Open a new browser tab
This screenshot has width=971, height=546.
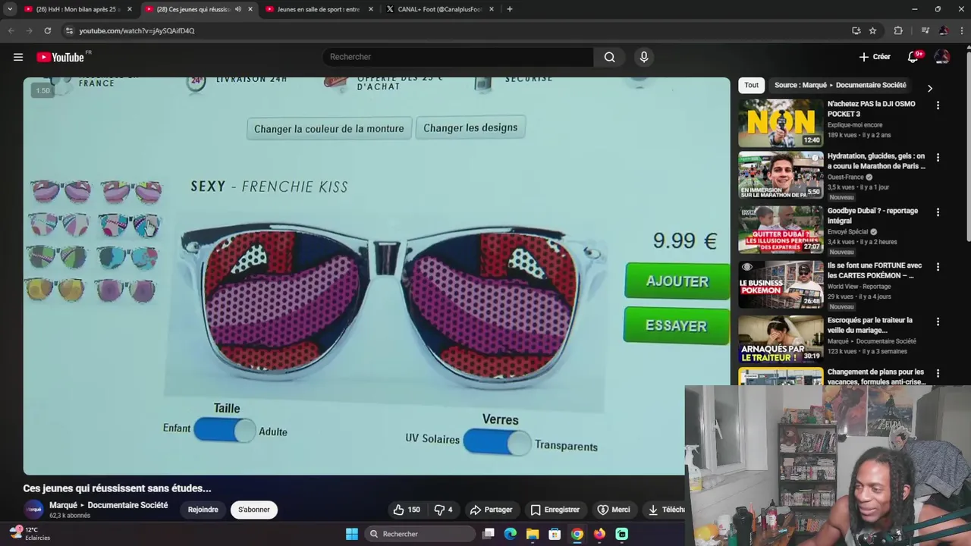(x=510, y=9)
